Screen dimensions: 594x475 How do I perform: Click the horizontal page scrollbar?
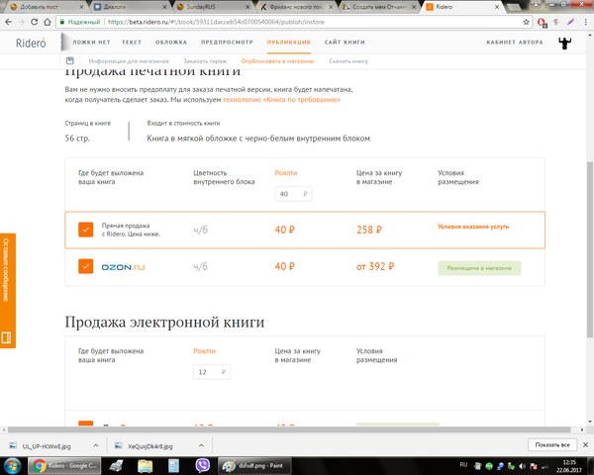tap(289, 429)
